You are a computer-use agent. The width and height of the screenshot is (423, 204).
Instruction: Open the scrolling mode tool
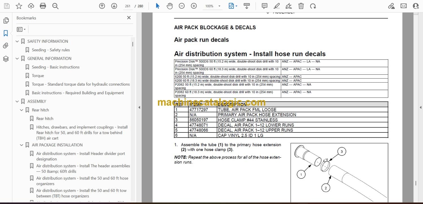(246, 6)
